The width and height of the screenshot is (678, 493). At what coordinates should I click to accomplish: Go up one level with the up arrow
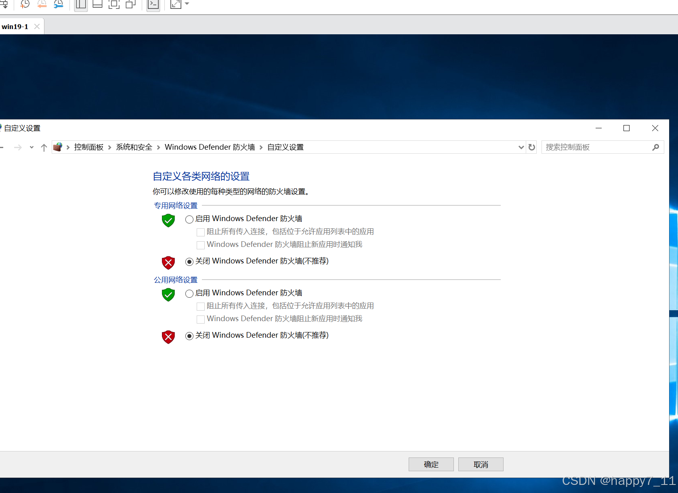(44, 147)
